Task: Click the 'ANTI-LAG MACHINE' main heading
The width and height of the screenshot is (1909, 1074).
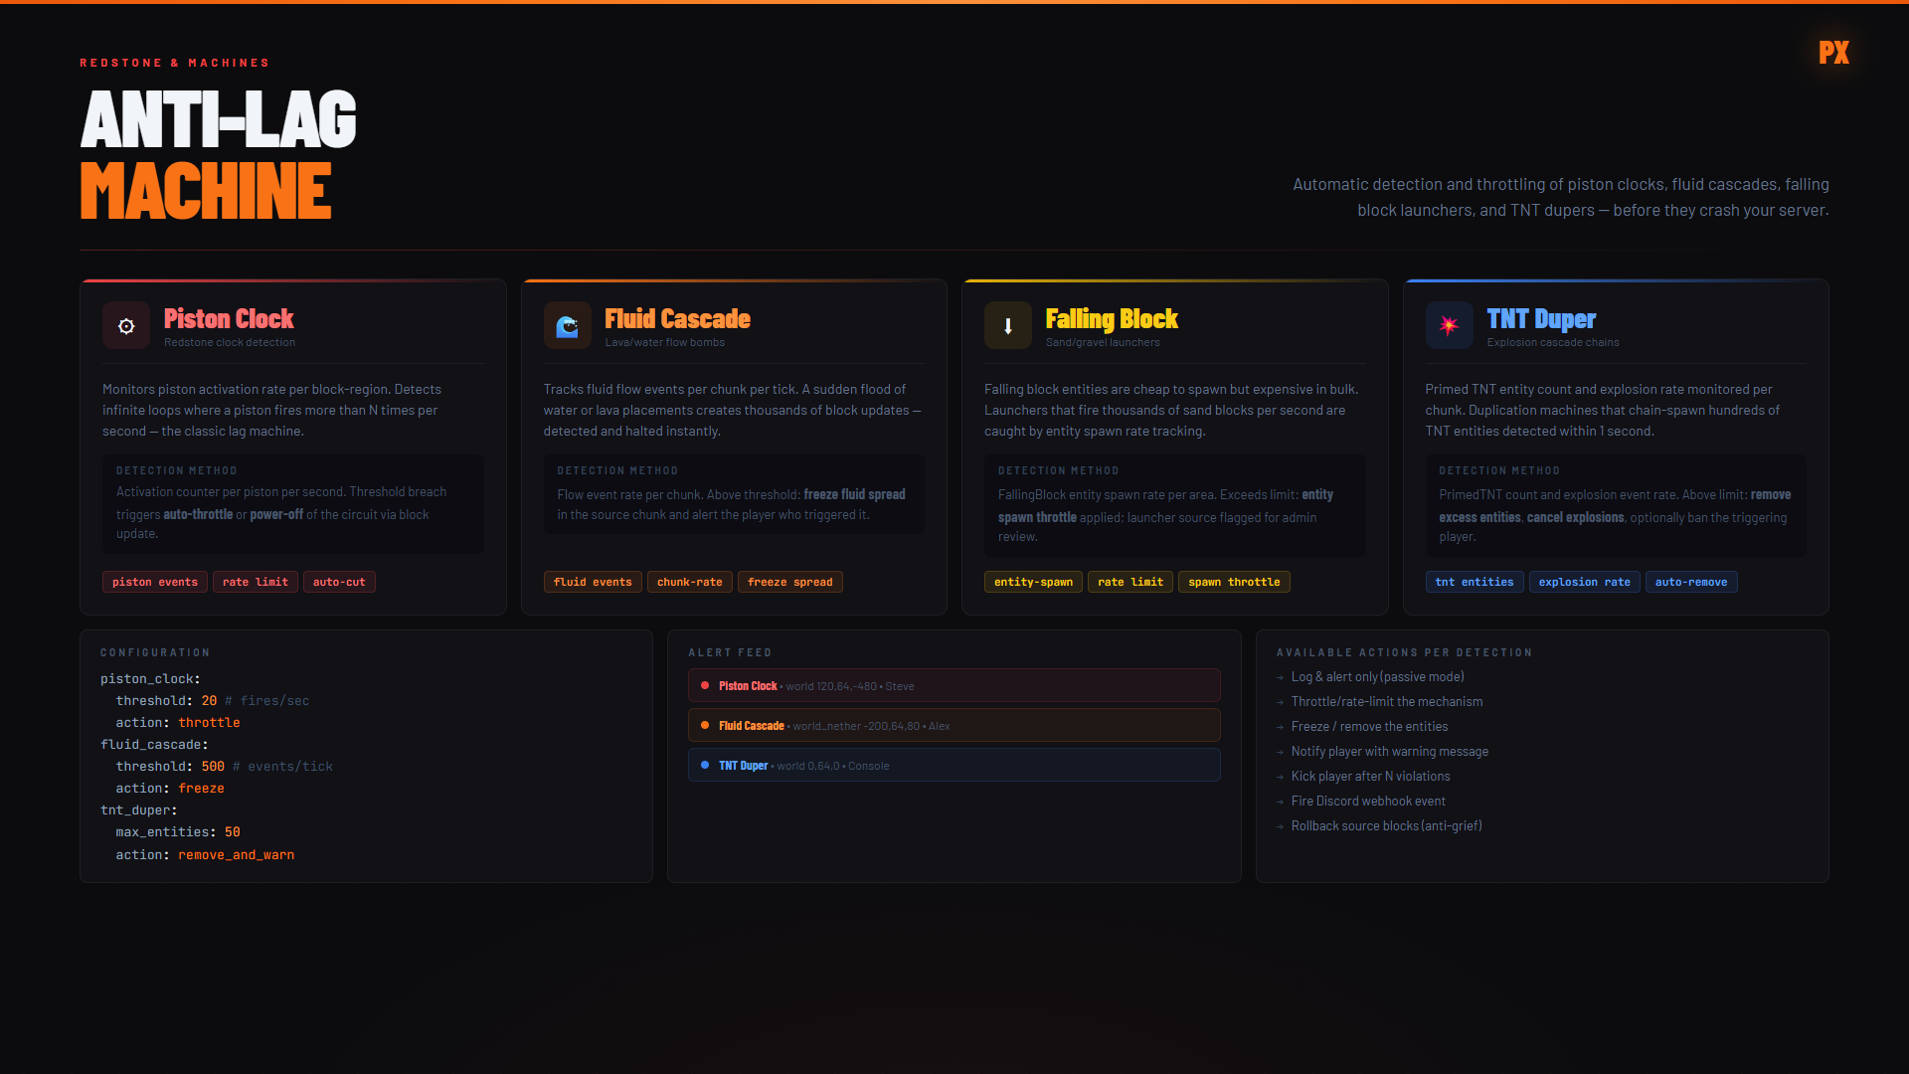Action: pyautogui.click(x=218, y=154)
